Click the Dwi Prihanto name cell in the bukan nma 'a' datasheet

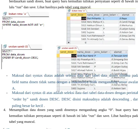(x=95, y=18)
